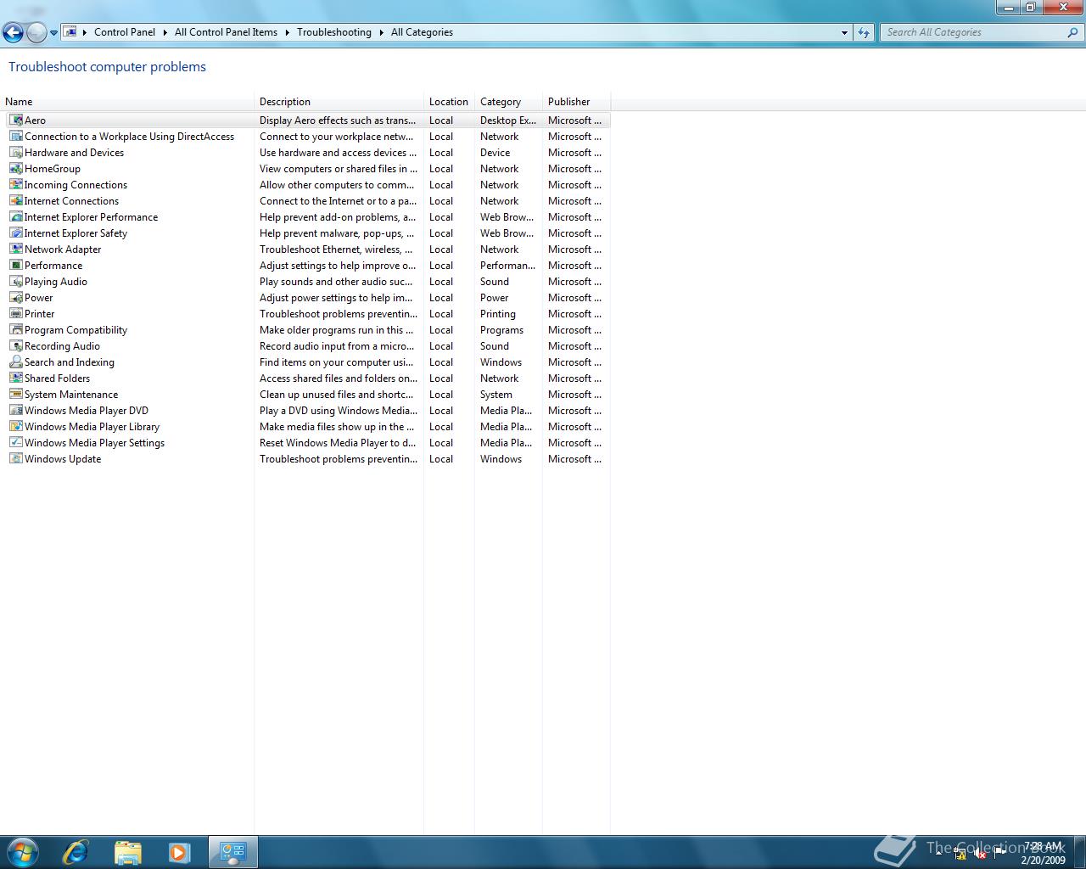Click Windows Media Player Library icon
Image resolution: width=1086 pixels, height=869 pixels.
pos(16,427)
